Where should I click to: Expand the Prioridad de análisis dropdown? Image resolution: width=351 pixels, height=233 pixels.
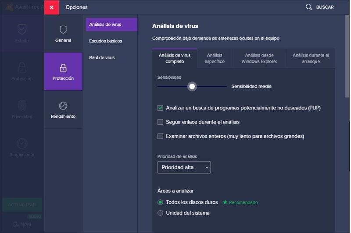[x=184, y=167]
